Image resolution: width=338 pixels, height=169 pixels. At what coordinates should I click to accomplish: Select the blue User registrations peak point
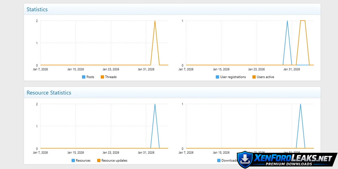pos(287,21)
